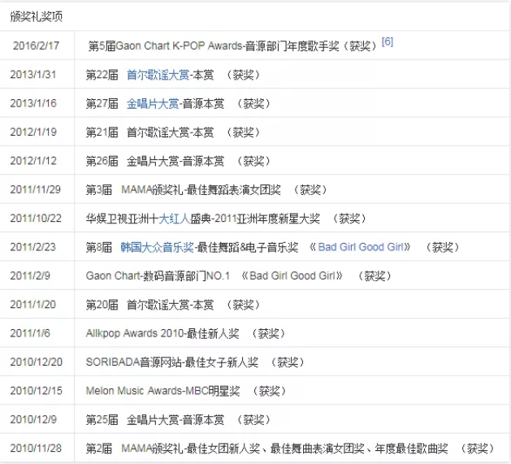Select the SORIBADA音源网站 entry
Image resolution: width=511 pixels, height=464 pixels.
[195, 362]
